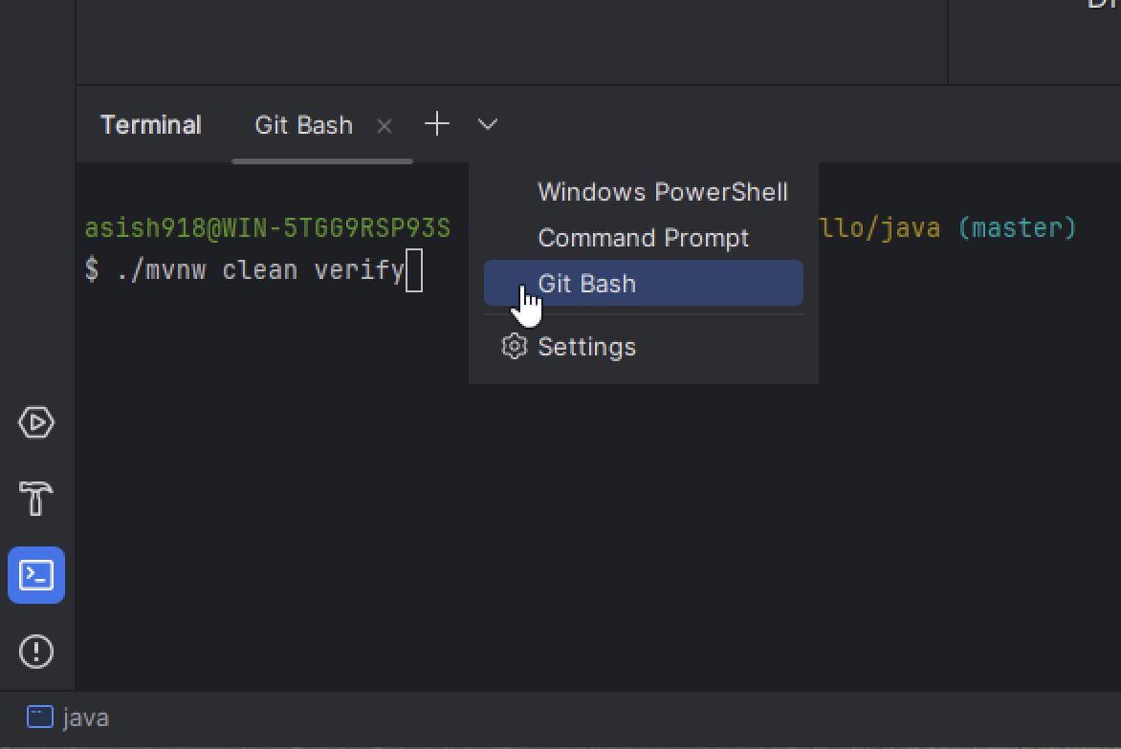Click the java breadcrumb in status bar
This screenshot has width=1121, height=749.
(86, 717)
